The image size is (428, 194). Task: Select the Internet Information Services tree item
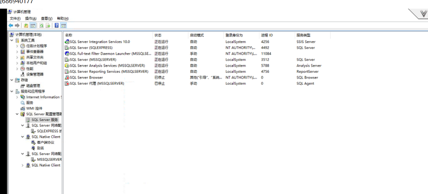44,97
